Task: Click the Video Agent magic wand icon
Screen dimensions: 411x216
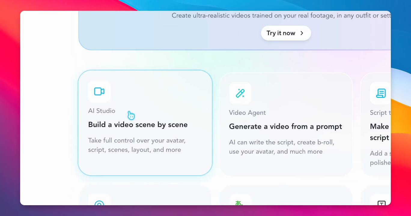Action: (x=240, y=93)
